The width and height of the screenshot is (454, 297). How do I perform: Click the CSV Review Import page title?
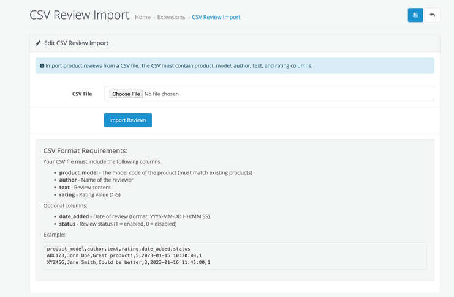(x=79, y=15)
